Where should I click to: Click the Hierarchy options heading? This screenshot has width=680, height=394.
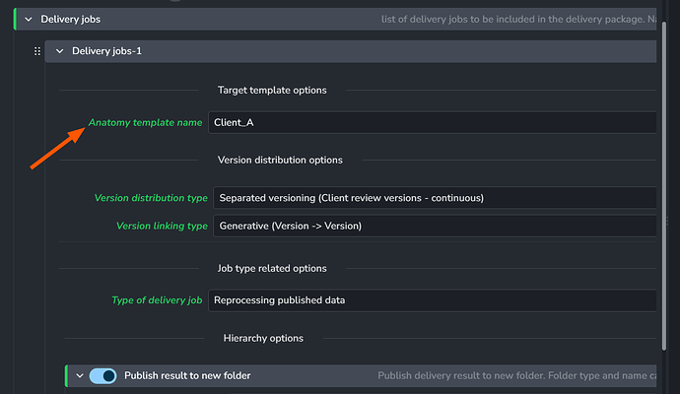click(x=263, y=338)
